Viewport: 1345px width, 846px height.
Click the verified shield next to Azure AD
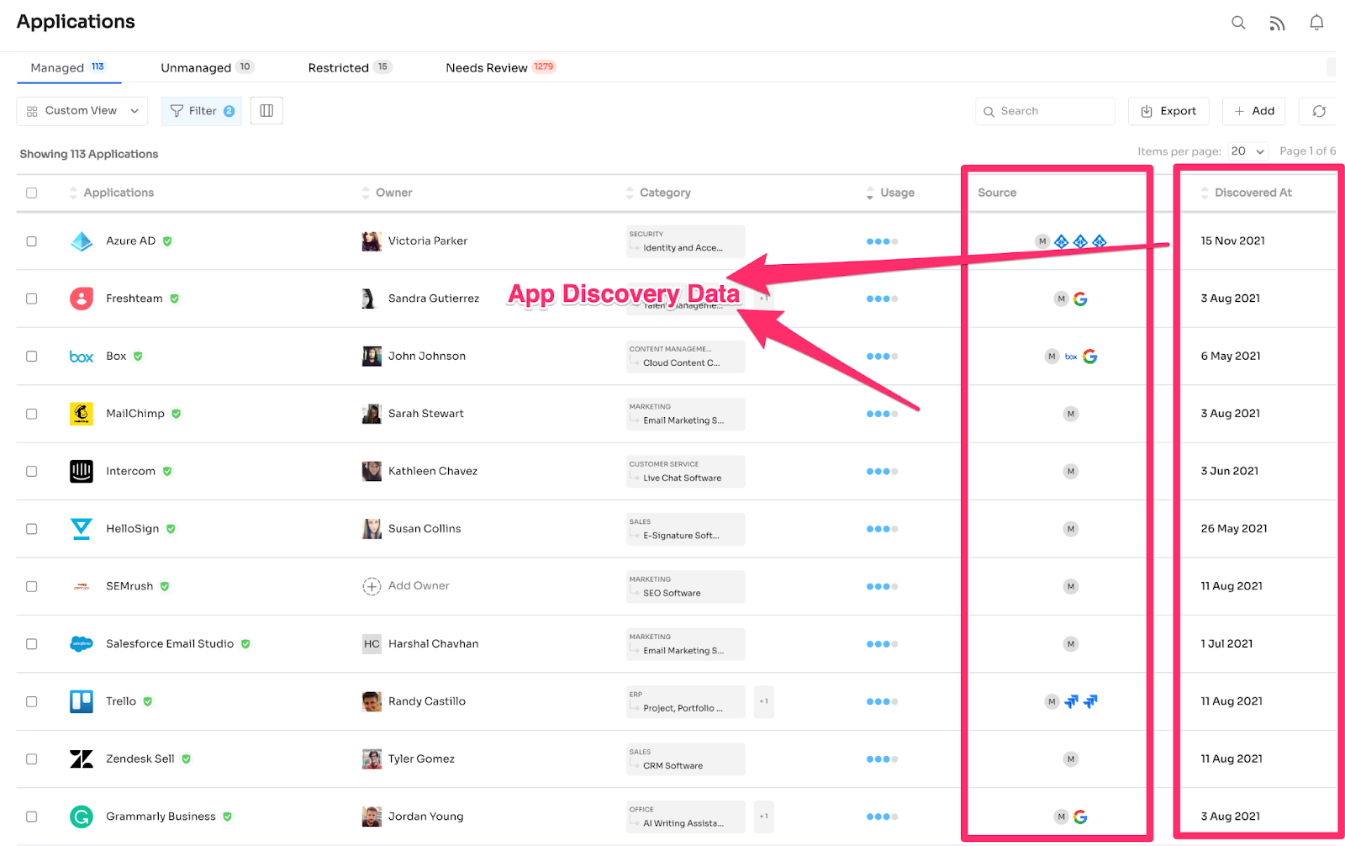pyautogui.click(x=167, y=241)
